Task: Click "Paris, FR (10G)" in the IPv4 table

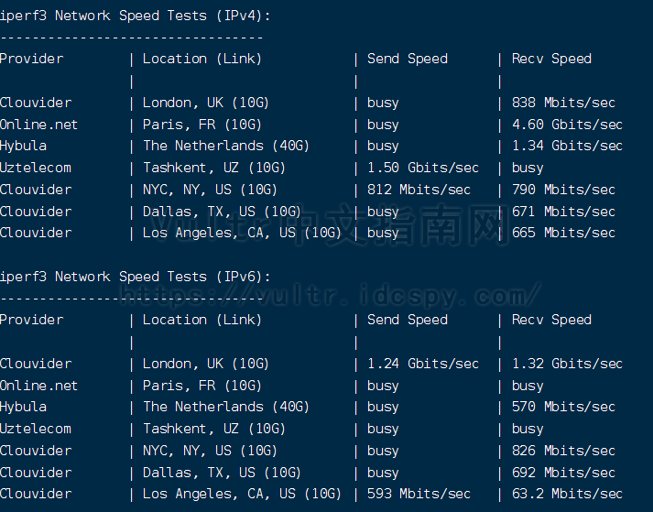Action: [x=202, y=125]
